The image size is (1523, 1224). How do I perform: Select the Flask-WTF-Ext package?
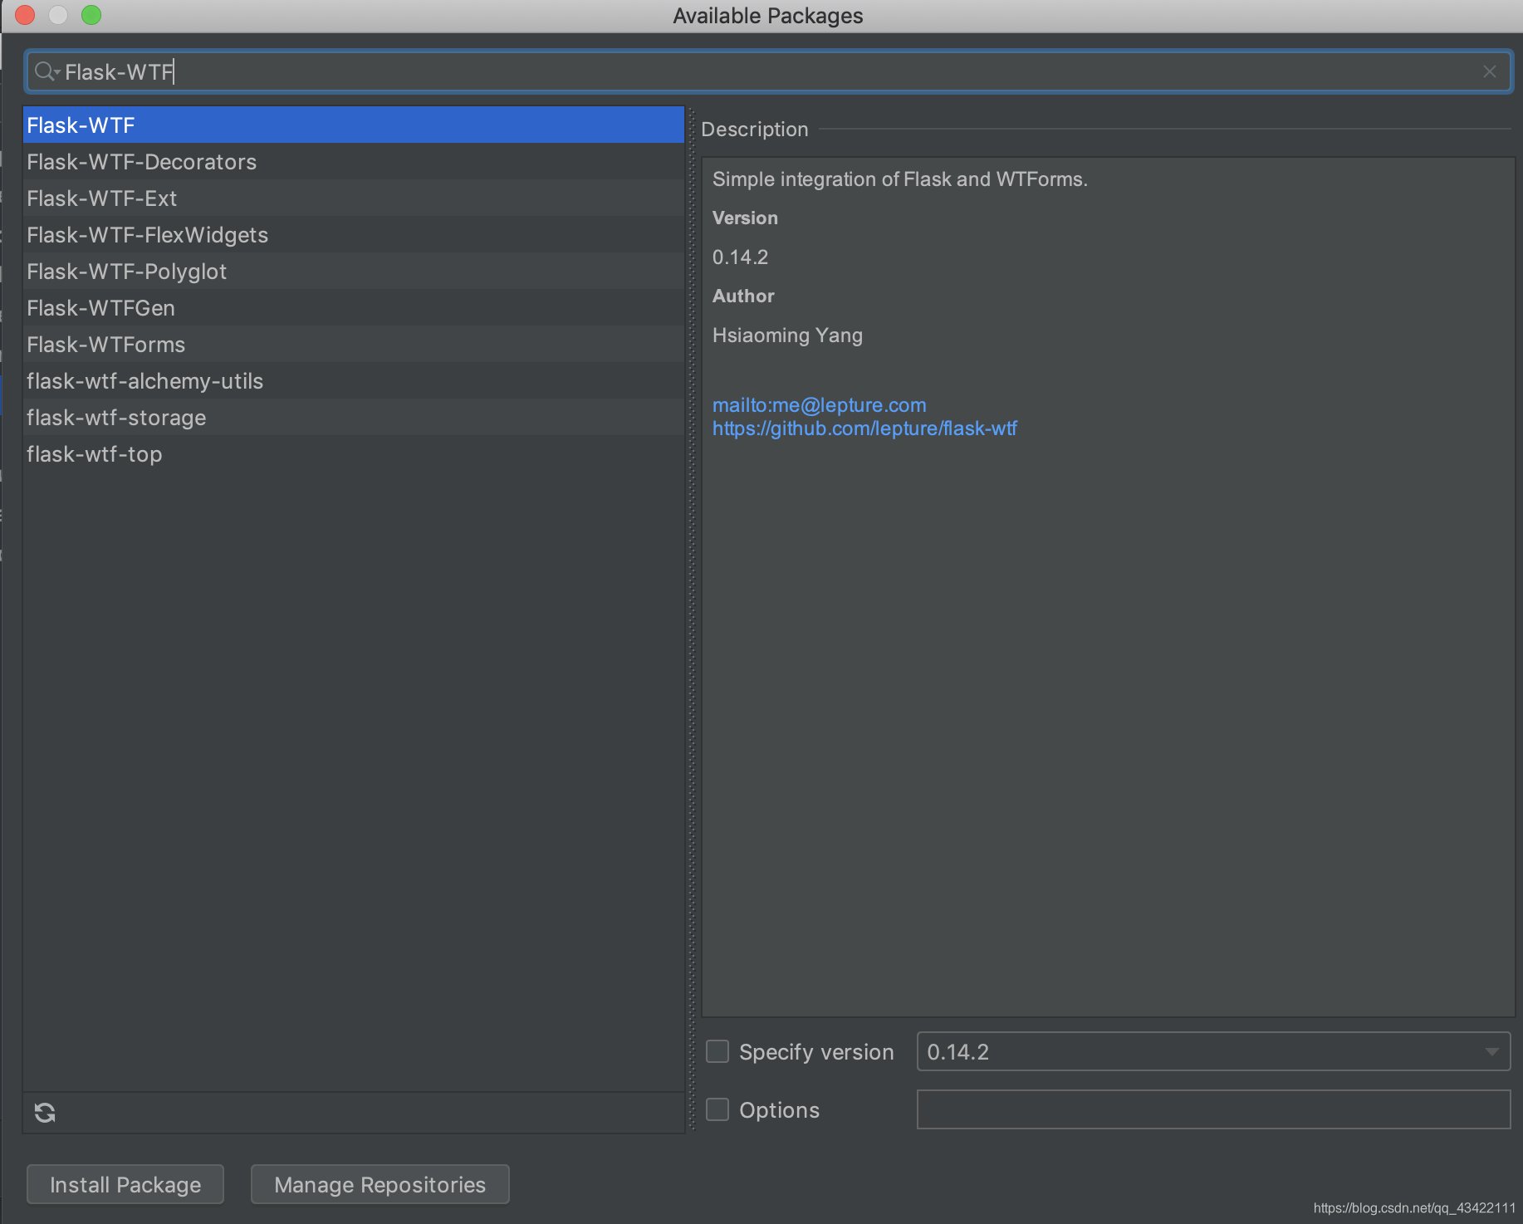point(354,198)
